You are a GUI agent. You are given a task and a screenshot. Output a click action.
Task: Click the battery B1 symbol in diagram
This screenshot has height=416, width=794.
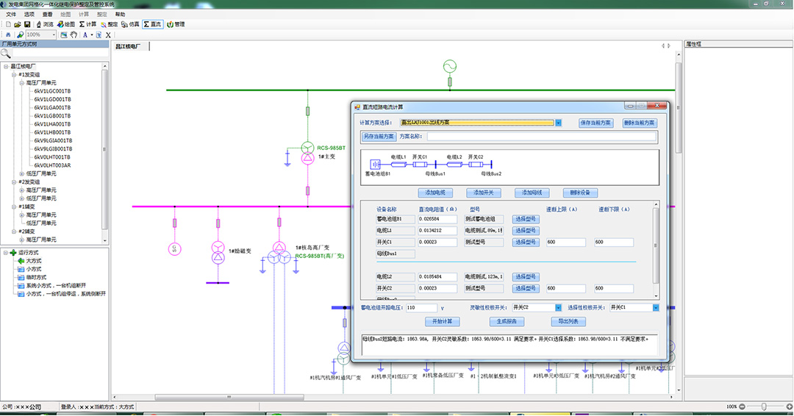coord(376,165)
